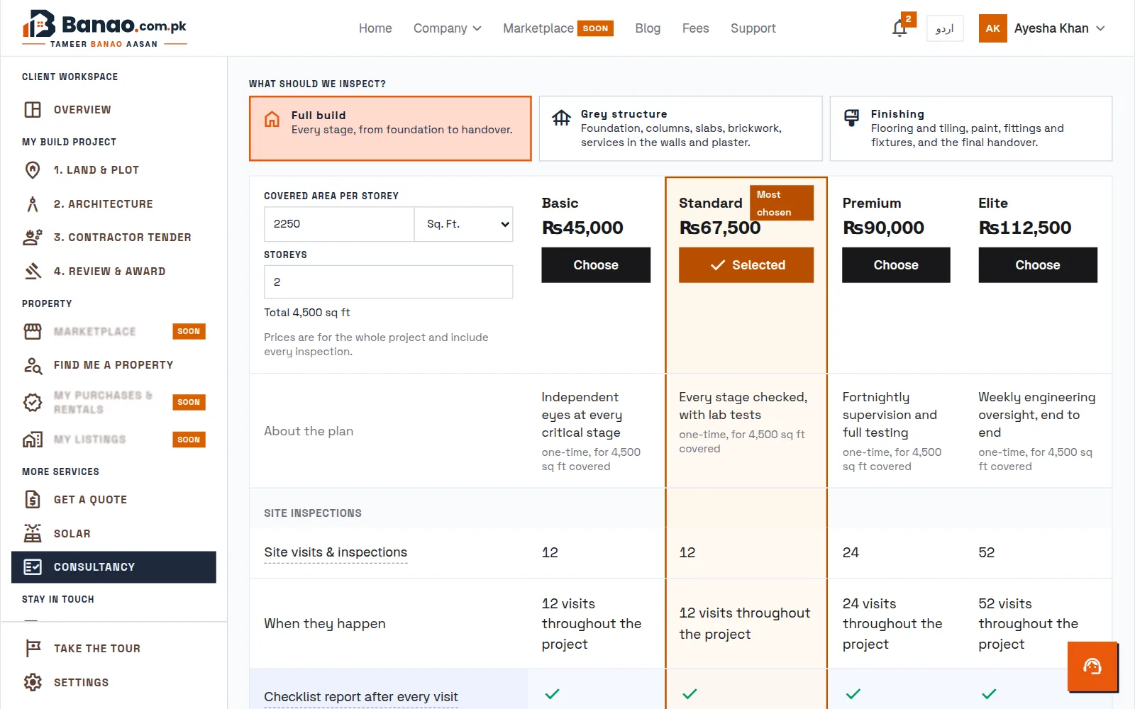Open Consultancy in the sidebar
Viewport: 1135px width, 709px height.
(113, 567)
